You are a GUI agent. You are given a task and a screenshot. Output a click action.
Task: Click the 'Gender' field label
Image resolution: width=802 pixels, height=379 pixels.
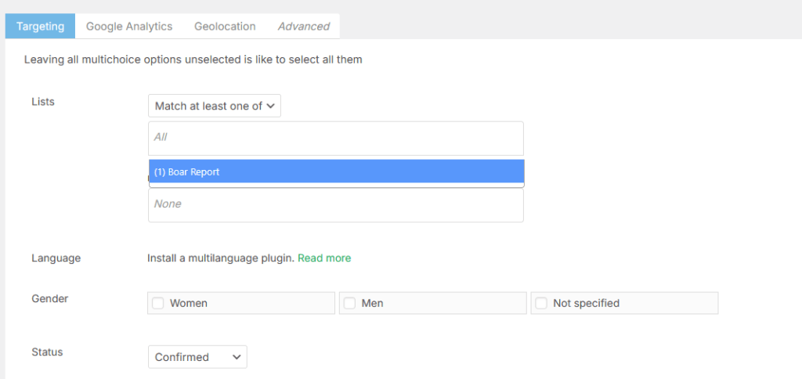tap(49, 298)
